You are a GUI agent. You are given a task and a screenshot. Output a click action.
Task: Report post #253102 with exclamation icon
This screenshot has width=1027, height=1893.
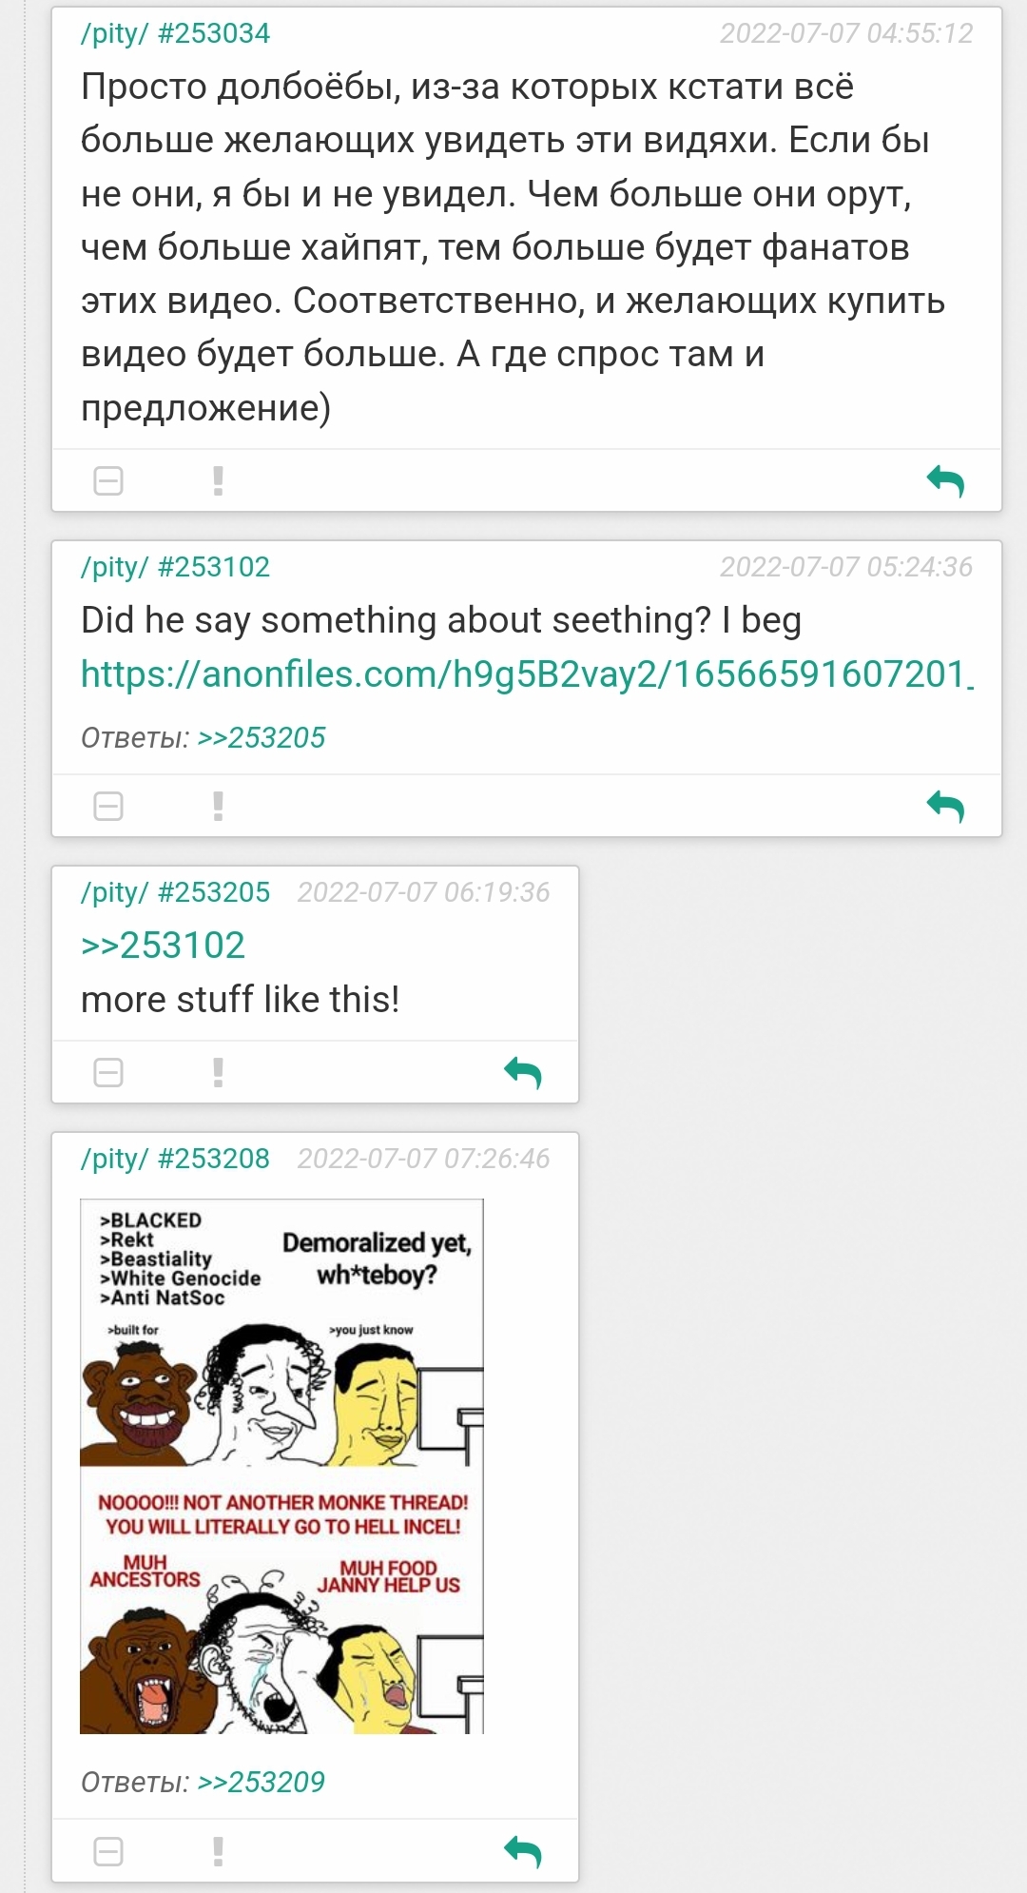(x=218, y=807)
